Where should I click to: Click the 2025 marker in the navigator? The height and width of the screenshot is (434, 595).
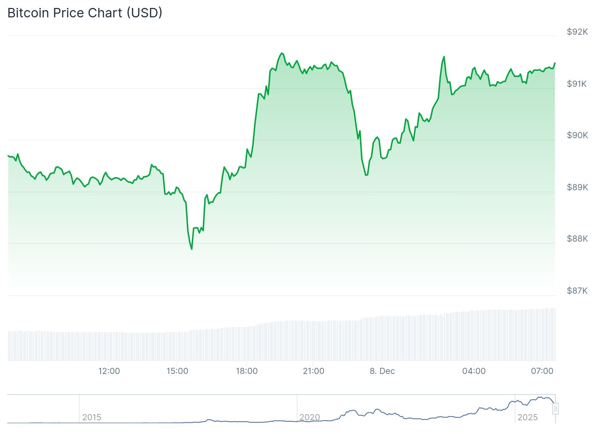528,417
